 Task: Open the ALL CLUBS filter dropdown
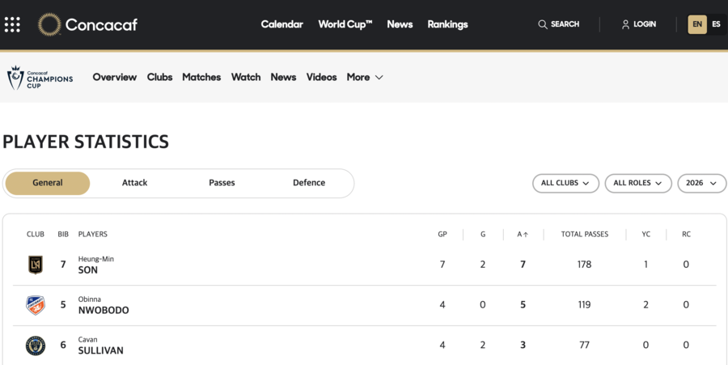click(565, 183)
